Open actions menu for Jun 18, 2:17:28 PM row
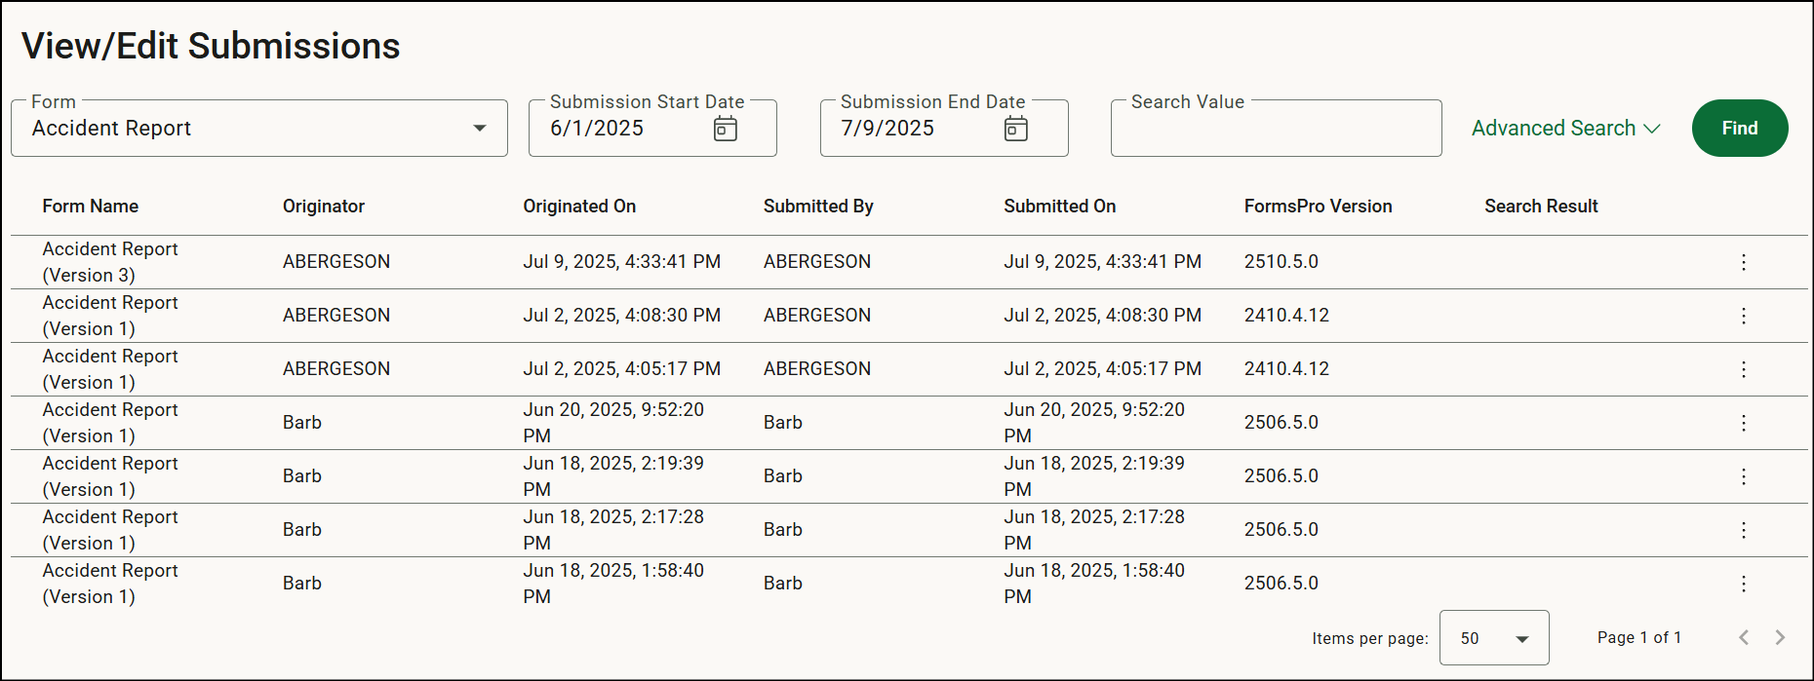This screenshot has height=681, width=1814. click(x=1743, y=530)
